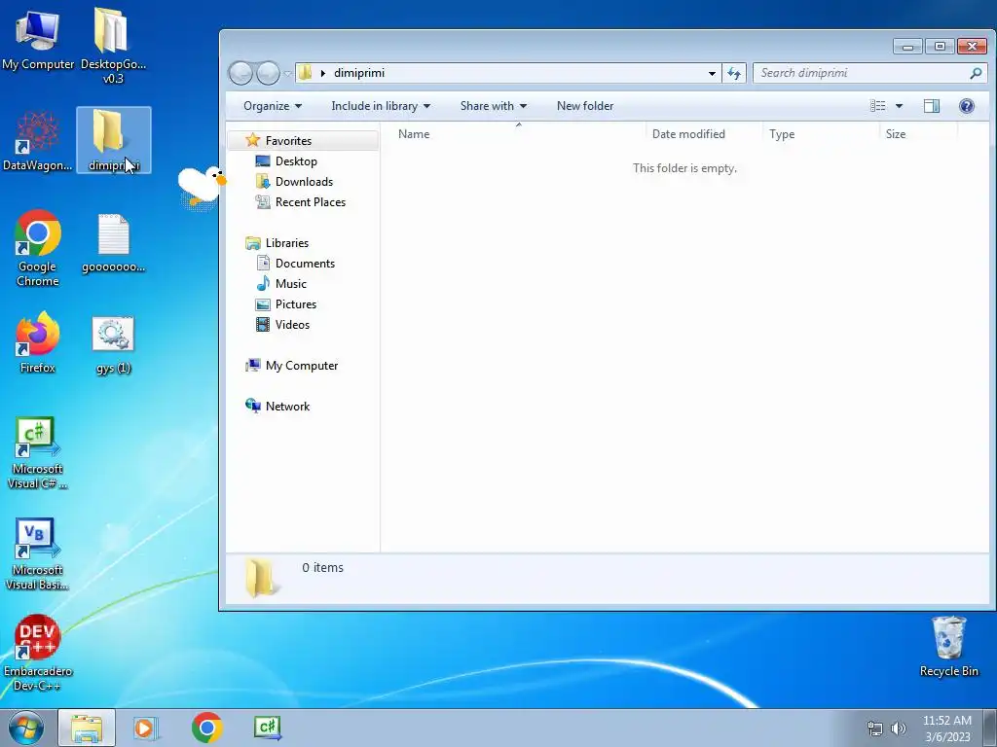The width and height of the screenshot is (997, 747).
Task: Open the Recycle Bin
Action: [x=948, y=646]
